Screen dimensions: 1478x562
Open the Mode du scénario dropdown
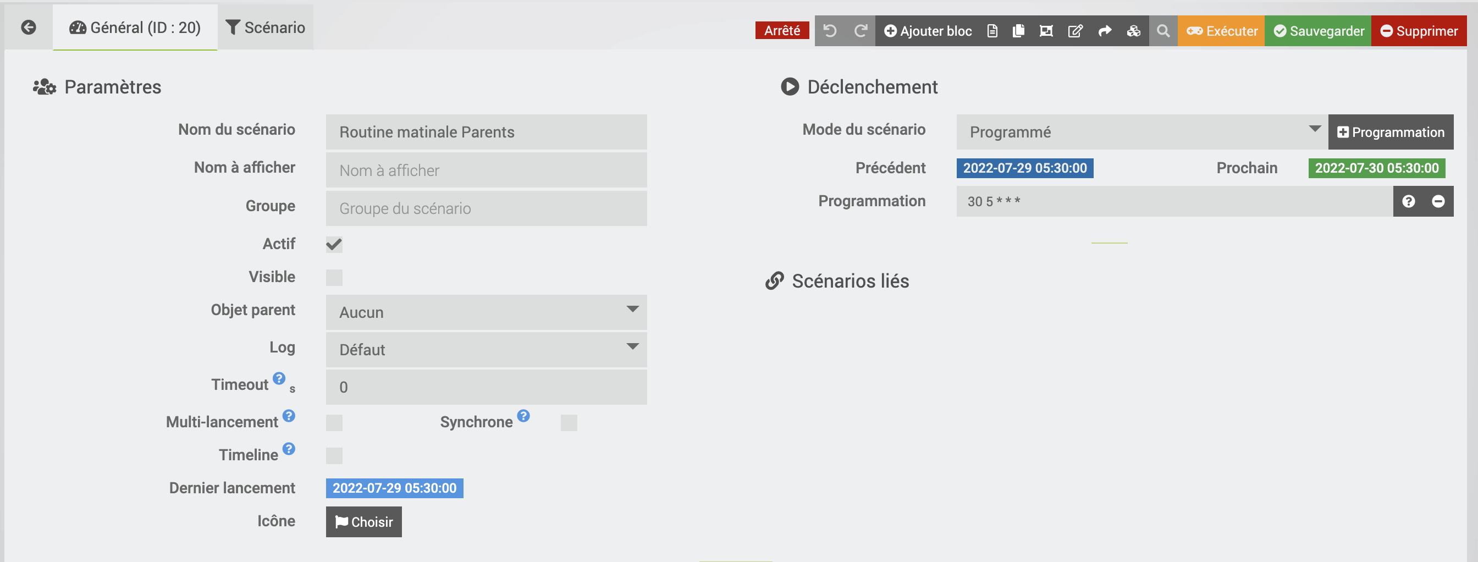(1142, 132)
